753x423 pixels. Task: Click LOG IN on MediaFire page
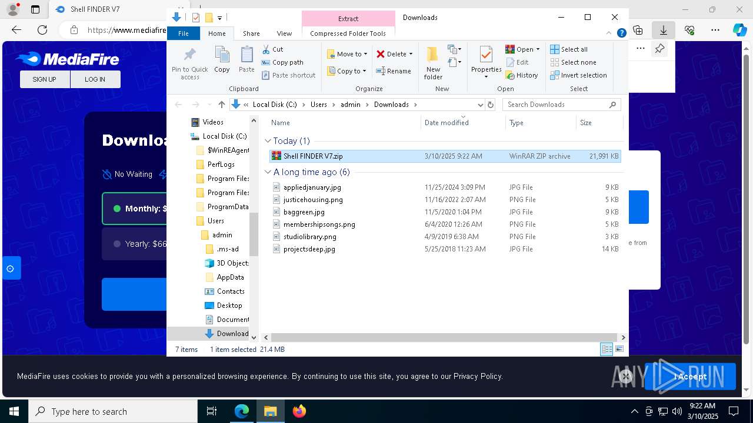[95, 79]
